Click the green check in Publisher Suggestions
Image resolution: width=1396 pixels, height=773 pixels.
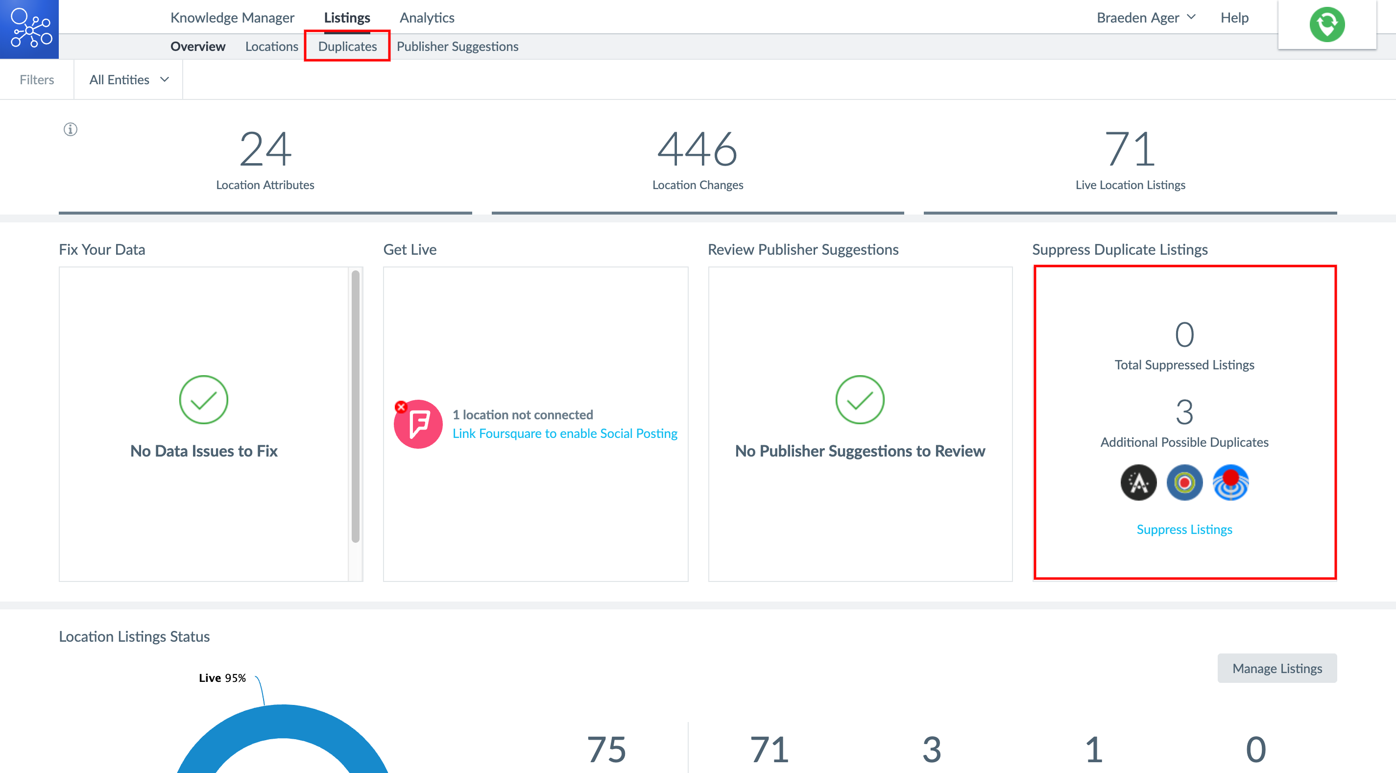coord(860,400)
